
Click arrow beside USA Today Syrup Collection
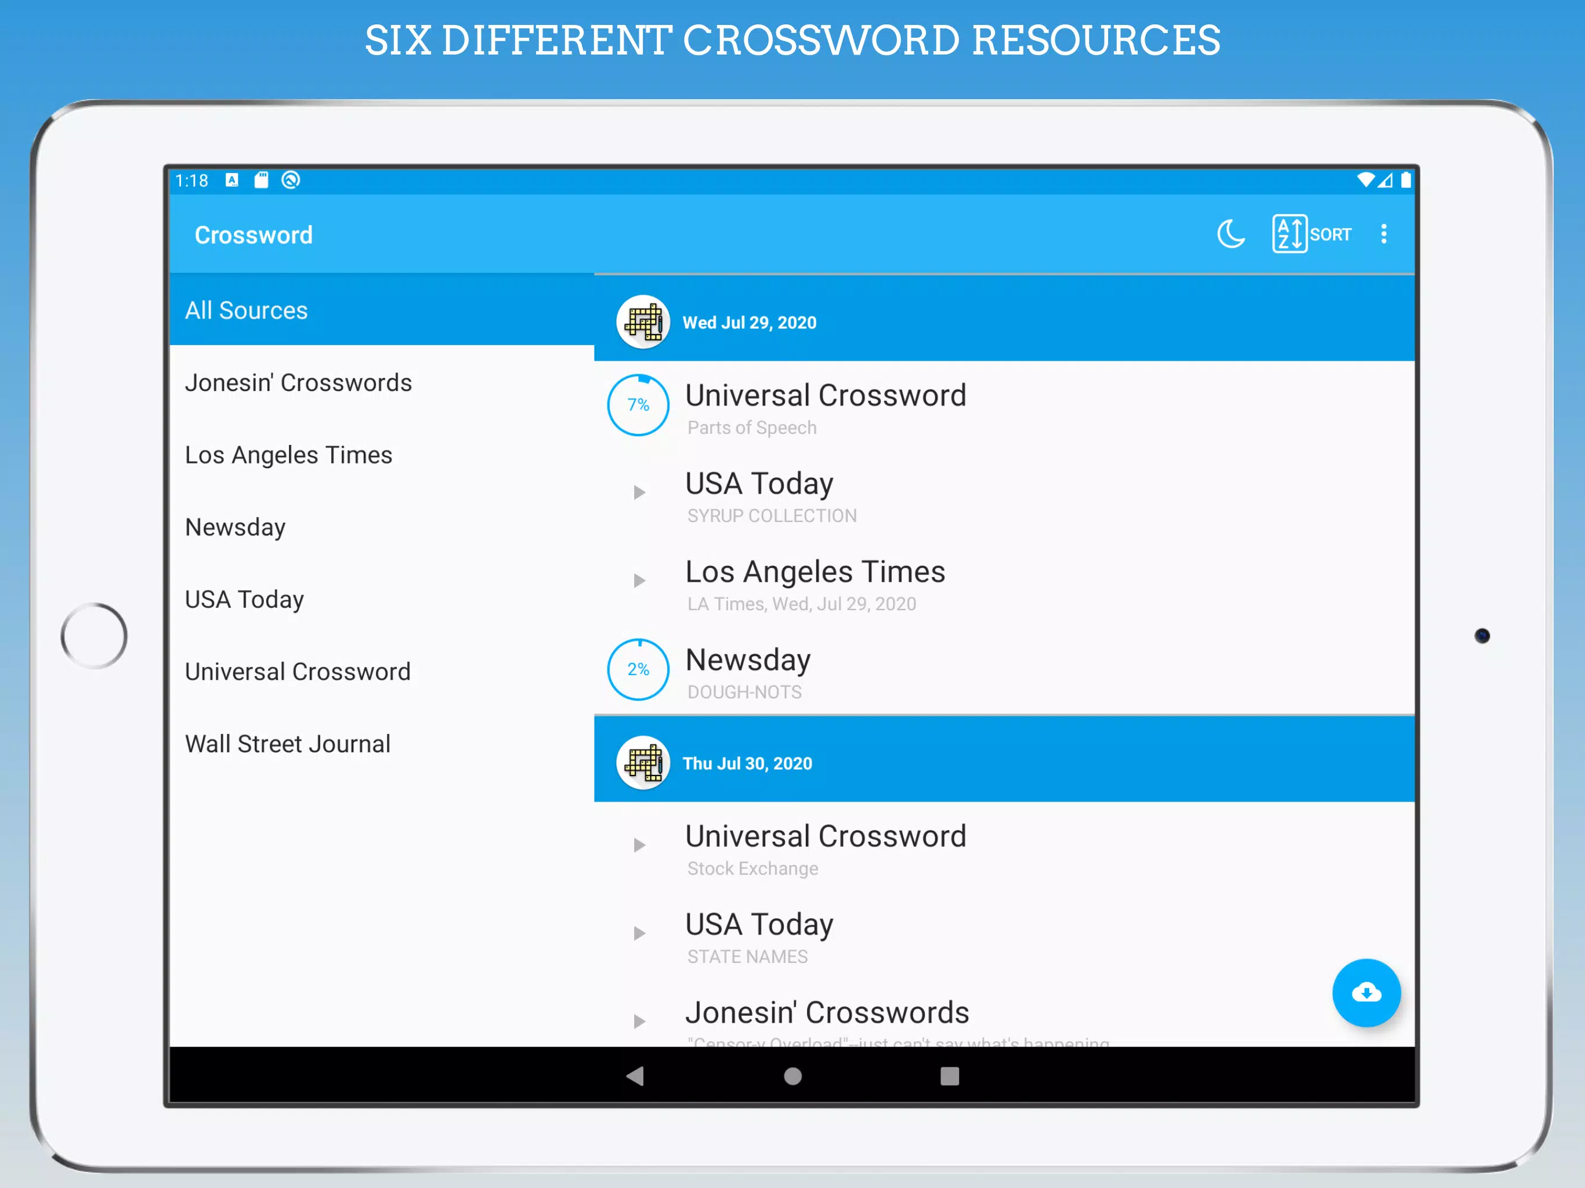coord(639,492)
